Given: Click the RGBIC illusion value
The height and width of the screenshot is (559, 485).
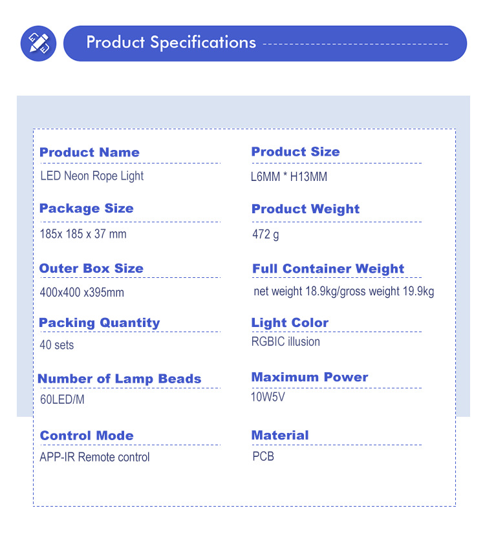Looking at the screenshot, I should pos(286,342).
